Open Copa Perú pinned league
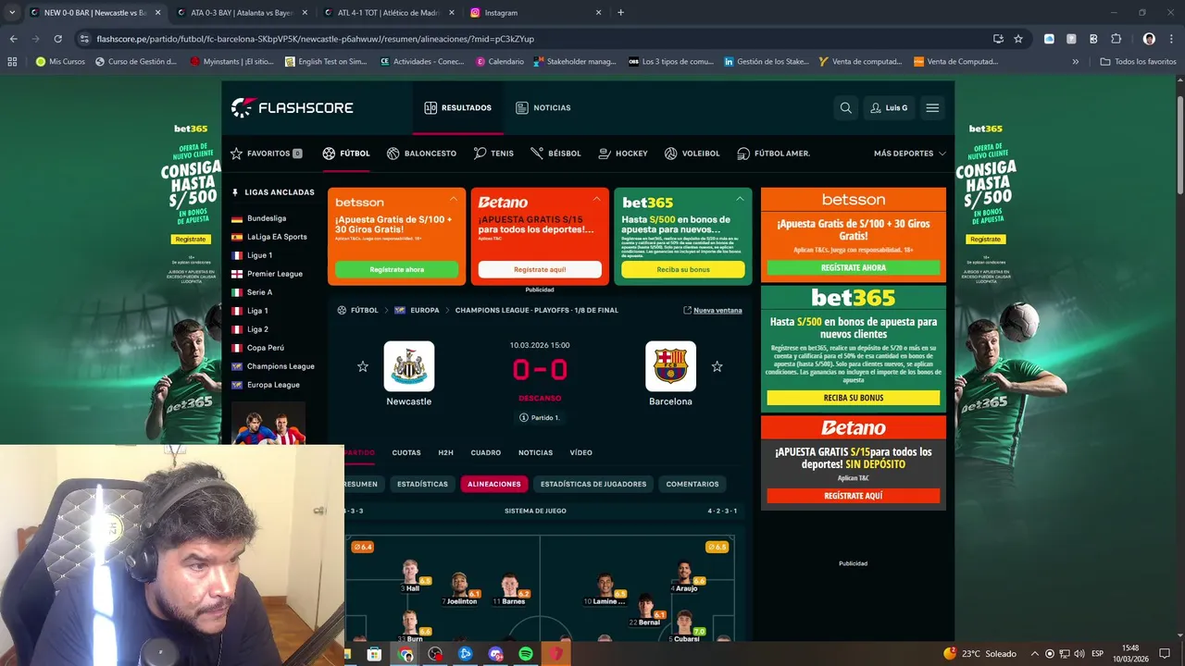1185x666 pixels. coord(266,348)
